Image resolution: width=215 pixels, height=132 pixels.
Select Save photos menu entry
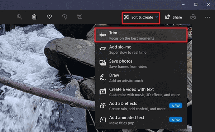click(x=141, y=64)
